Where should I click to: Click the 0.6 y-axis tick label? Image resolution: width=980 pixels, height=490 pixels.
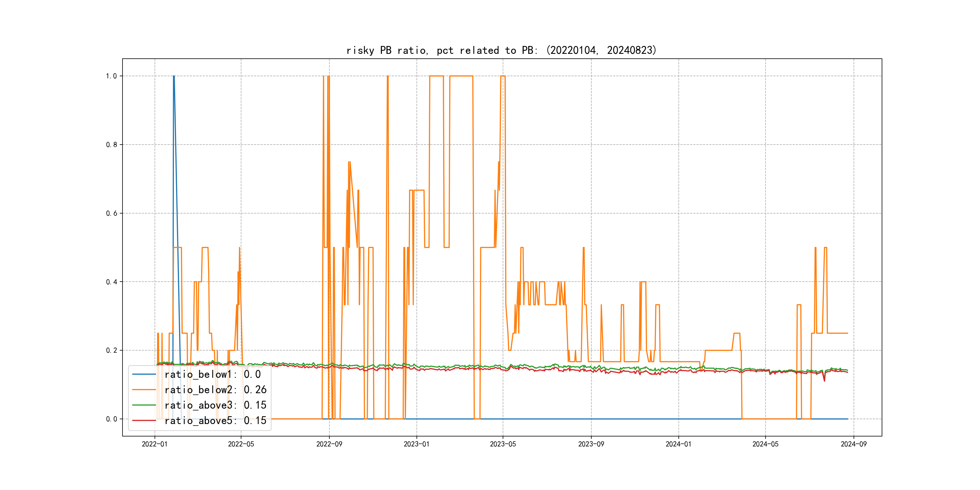pyautogui.click(x=111, y=214)
